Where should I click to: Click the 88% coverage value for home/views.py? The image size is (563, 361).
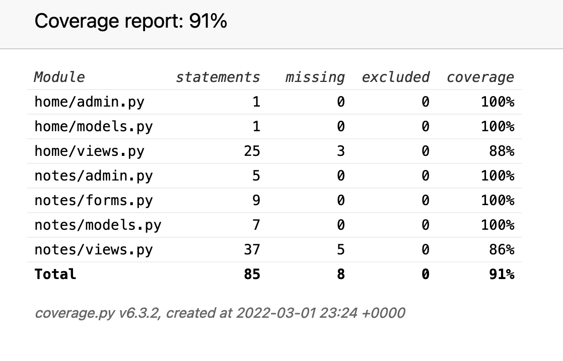pos(502,151)
